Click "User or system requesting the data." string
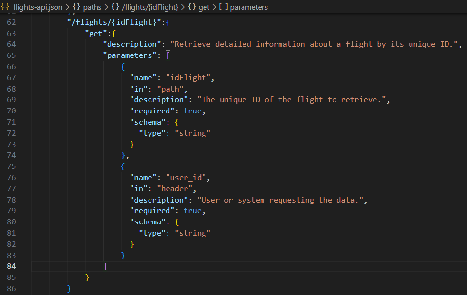Viewport: 467px width, 295px height. tap(280, 200)
